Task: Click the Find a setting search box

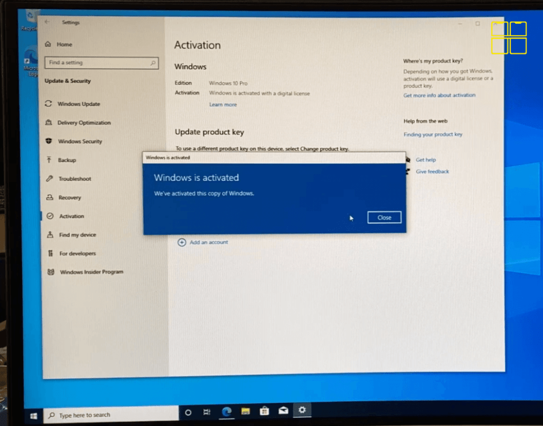Action: 101,63
